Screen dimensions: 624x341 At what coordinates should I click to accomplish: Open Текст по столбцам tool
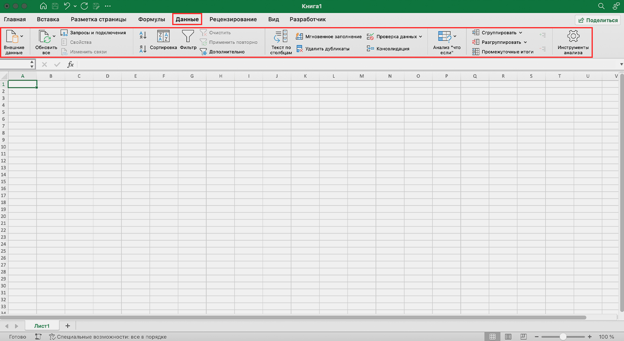point(281,37)
